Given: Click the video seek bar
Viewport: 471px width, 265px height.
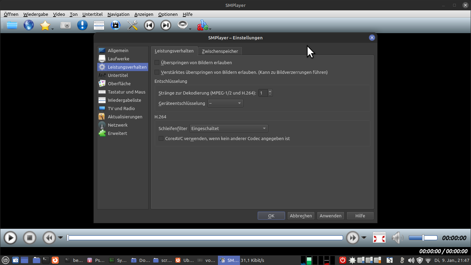Looking at the screenshot, I should (205, 238).
